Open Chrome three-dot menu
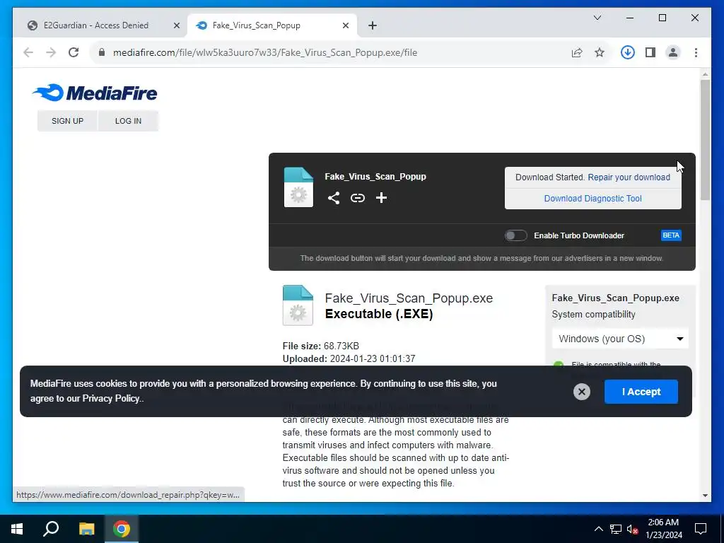 pyautogui.click(x=696, y=52)
